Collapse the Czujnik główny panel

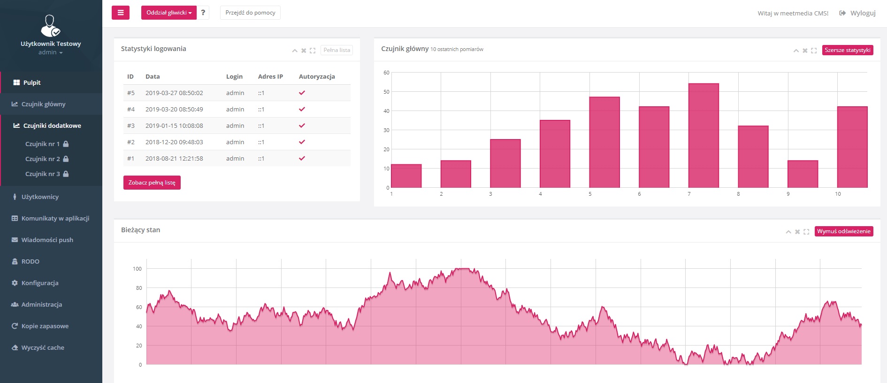(x=796, y=51)
